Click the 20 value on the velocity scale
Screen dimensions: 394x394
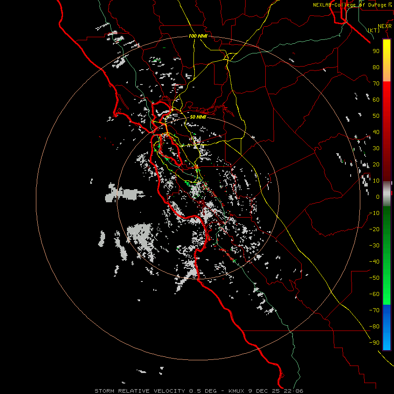376,164
